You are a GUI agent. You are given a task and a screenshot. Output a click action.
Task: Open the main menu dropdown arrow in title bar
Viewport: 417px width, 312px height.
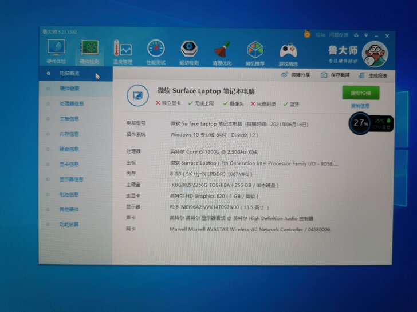pos(366,35)
